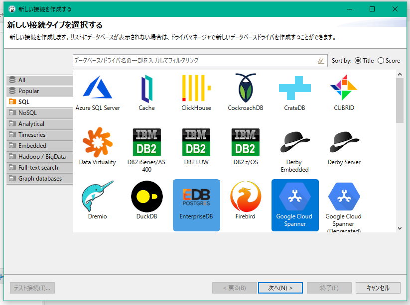Open the All category tab

39,80
